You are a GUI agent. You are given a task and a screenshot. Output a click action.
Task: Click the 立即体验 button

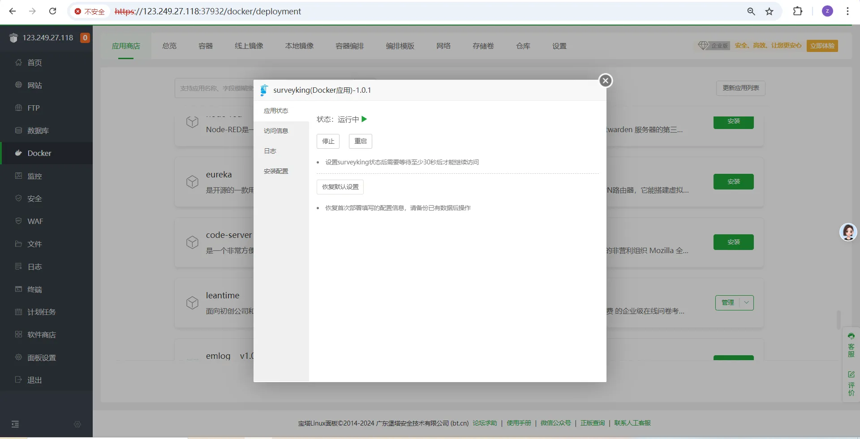(x=822, y=46)
